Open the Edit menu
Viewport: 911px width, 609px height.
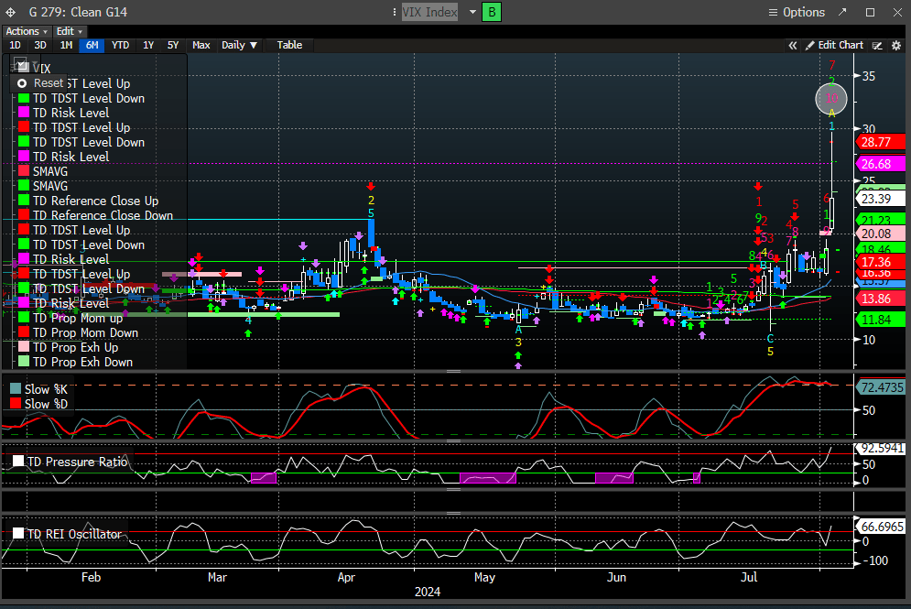pos(69,31)
